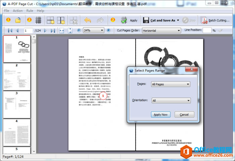Click the Apply text in toolbar

coord(134,20)
